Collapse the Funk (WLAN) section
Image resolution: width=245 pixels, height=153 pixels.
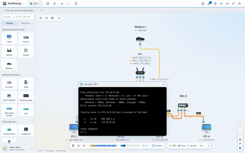pyautogui.click(x=32, y=122)
